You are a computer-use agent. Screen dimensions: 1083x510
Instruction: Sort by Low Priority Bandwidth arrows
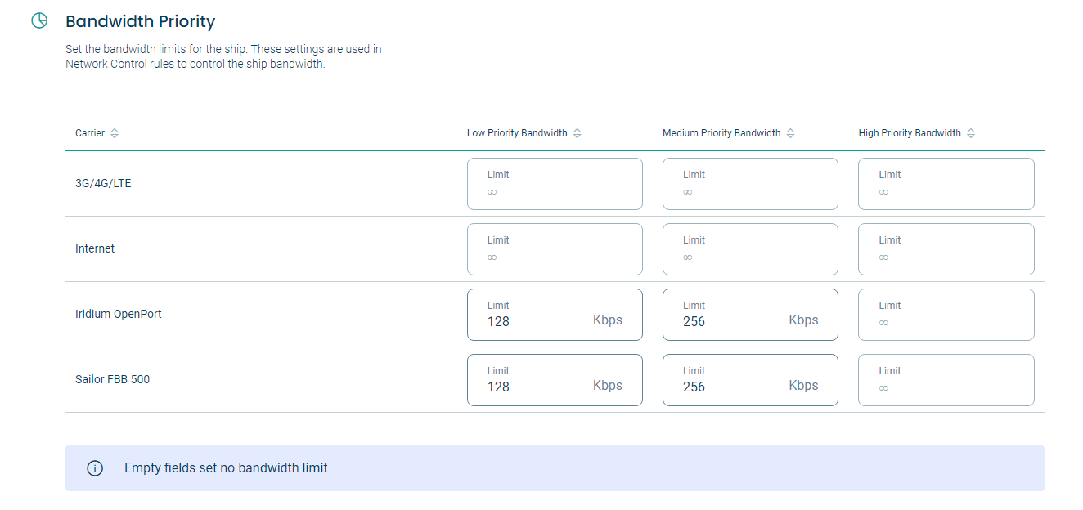click(x=577, y=133)
